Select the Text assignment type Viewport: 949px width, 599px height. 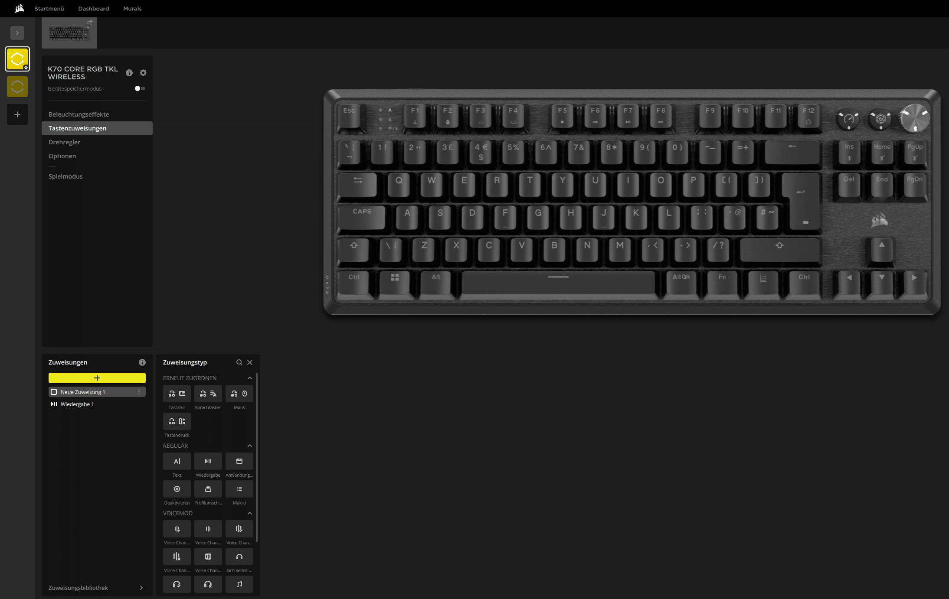coord(177,461)
